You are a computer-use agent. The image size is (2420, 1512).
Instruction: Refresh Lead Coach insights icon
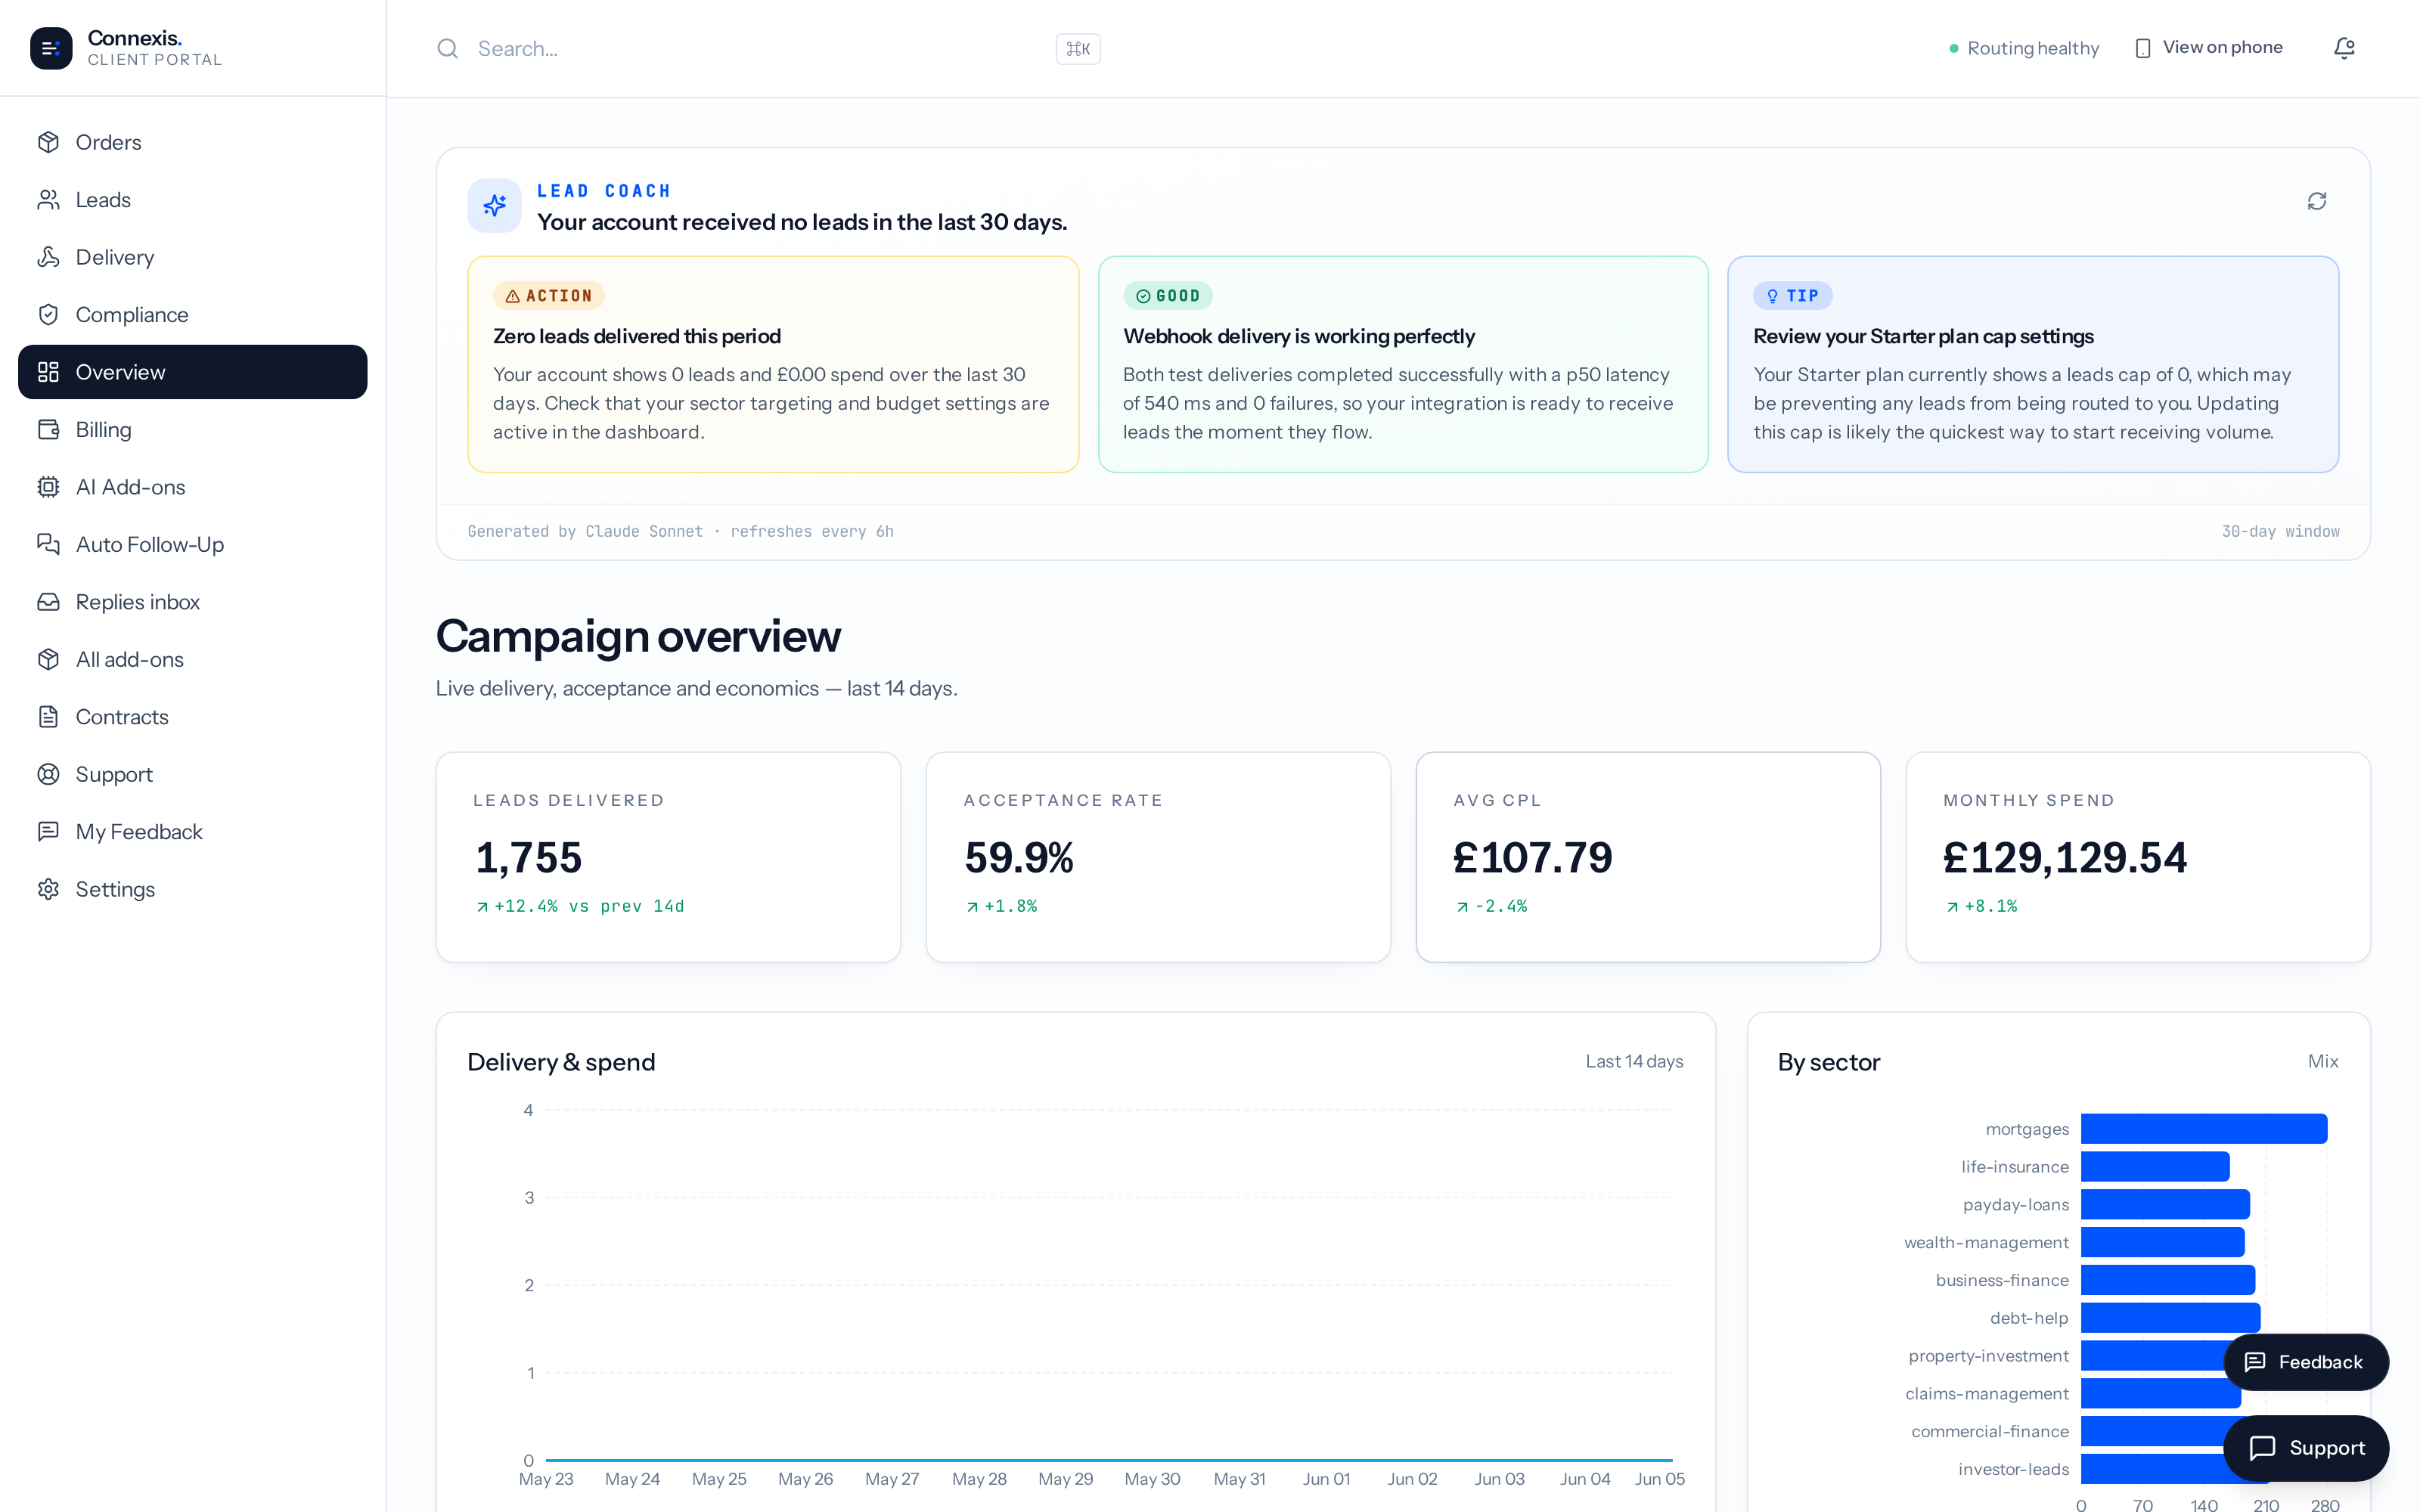pos(2316,201)
